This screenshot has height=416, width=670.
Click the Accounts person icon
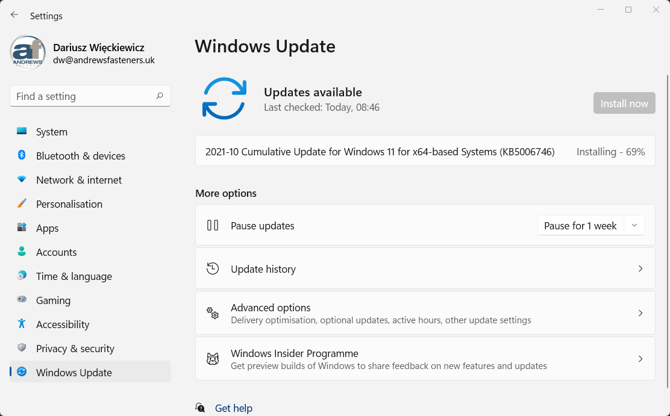22,251
